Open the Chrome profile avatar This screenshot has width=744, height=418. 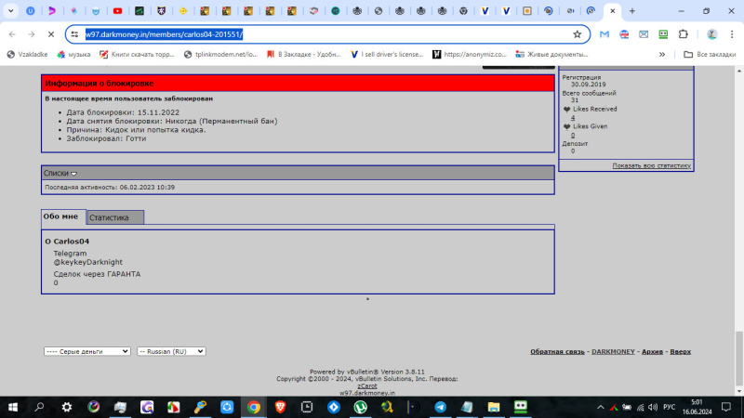[711, 34]
